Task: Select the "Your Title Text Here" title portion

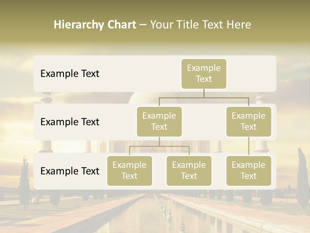Action: [201, 25]
